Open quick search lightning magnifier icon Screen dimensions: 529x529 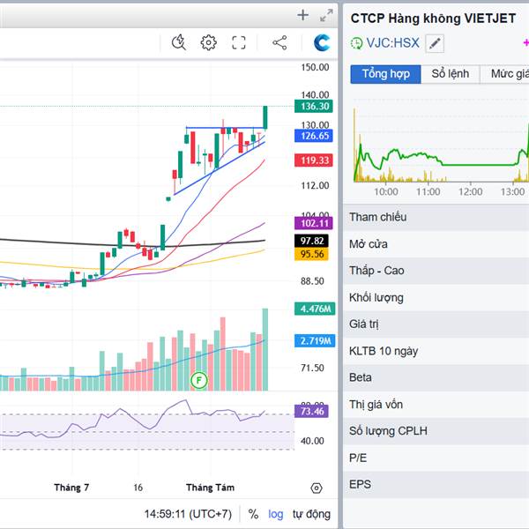tap(179, 42)
